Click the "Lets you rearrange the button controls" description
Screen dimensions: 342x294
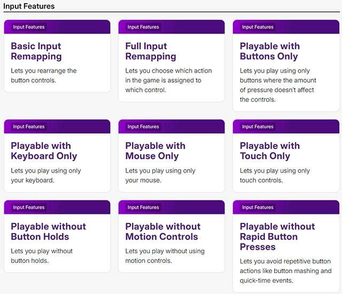pos(44,75)
